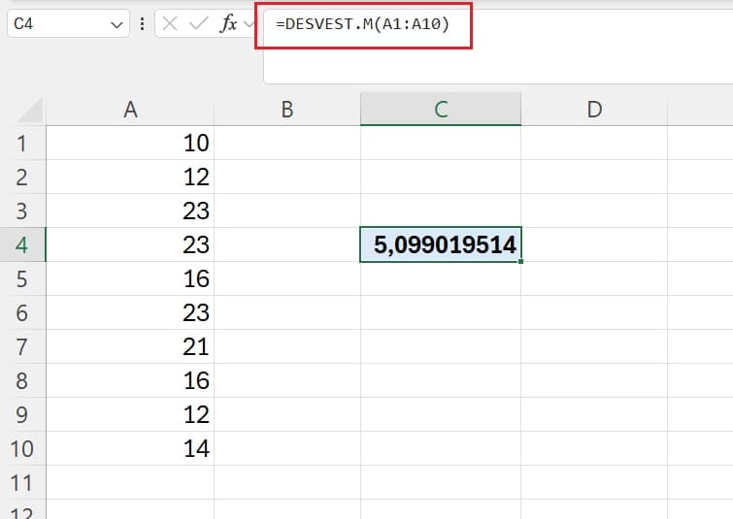Select row 6 header
733x519 pixels.
[22, 312]
